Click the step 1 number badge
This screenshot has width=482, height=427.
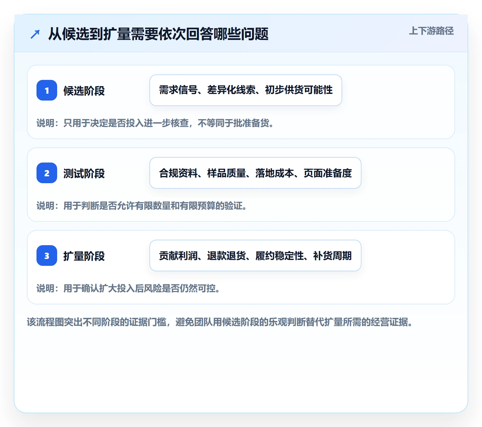(47, 90)
